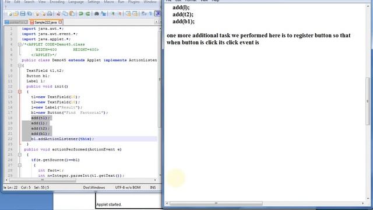Screen dimensions: 373x210
Task: Open the Run menu
Action: (x=121, y=2)
